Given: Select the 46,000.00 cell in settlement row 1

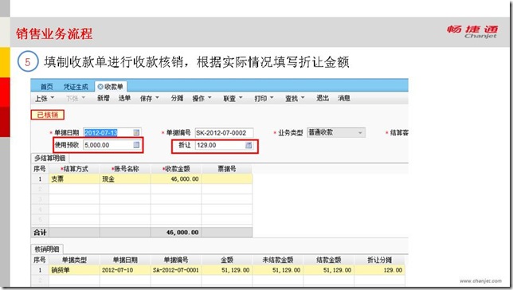Looking at the screenshot, I should click(x=176, y=179).
